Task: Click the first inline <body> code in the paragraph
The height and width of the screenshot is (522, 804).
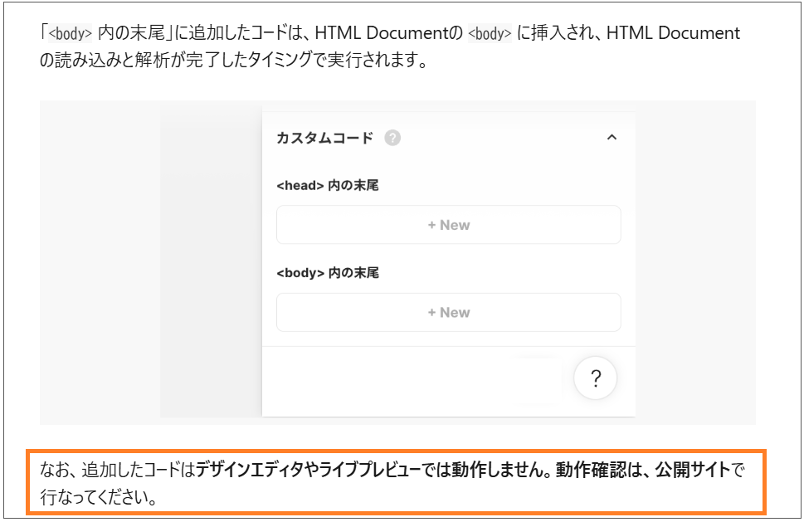Action: click(x=70, y=35)
